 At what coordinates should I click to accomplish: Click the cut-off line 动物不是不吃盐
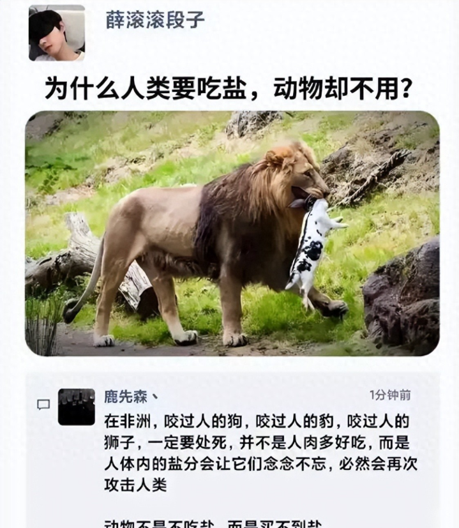pyautogui.click(x=158, y=524)
